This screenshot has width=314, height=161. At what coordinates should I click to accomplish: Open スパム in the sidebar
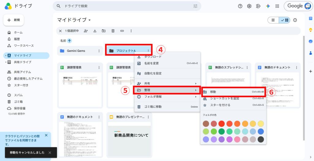tap(26, 95)
